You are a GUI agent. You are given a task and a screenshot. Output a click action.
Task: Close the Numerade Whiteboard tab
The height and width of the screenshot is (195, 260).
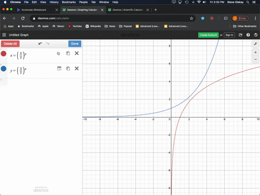pyautogui.click(x=57, y=10)
